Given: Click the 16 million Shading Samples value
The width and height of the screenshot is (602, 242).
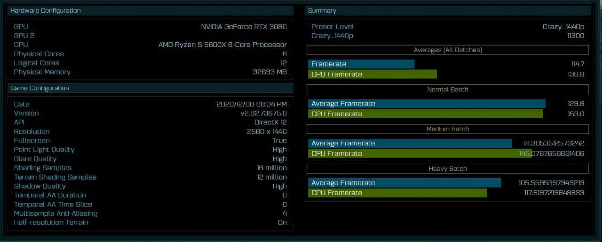Looking at the screenshot, I should click(x=271, y=168).
